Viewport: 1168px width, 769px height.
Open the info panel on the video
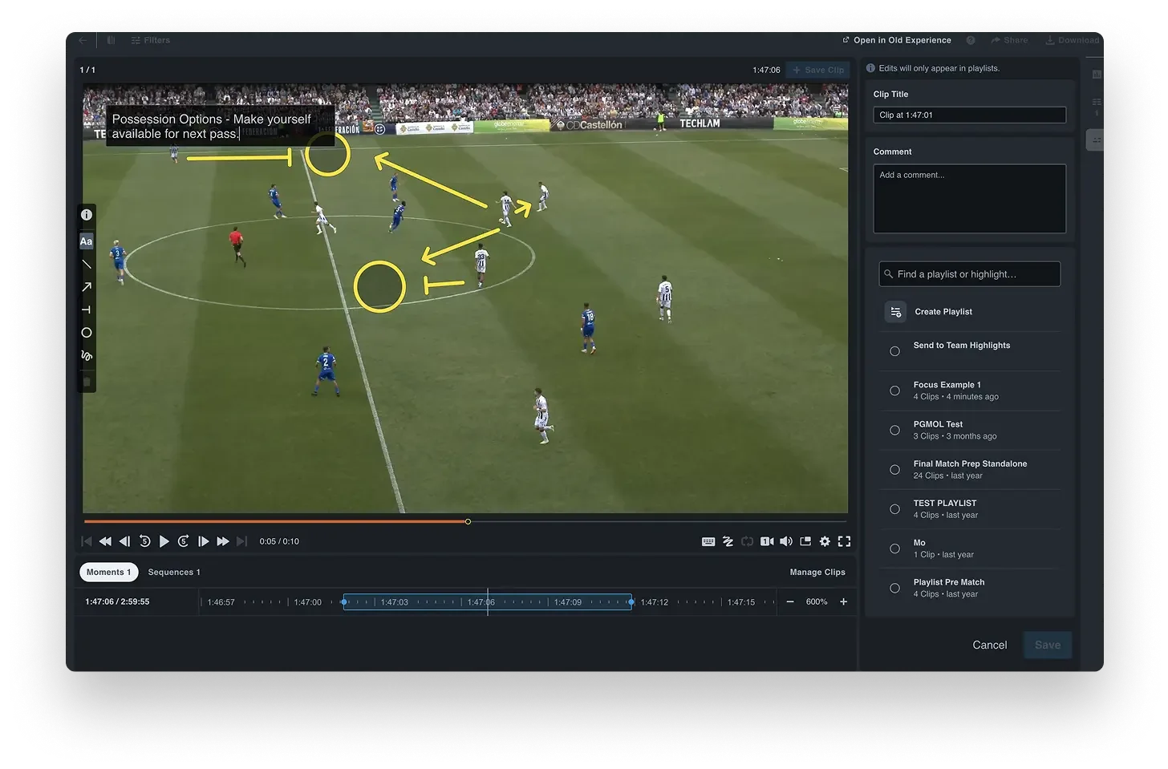86,214
